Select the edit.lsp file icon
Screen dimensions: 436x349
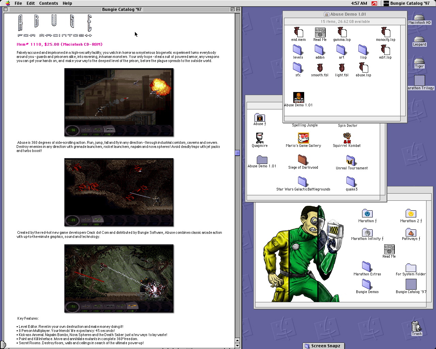point(385,50)
